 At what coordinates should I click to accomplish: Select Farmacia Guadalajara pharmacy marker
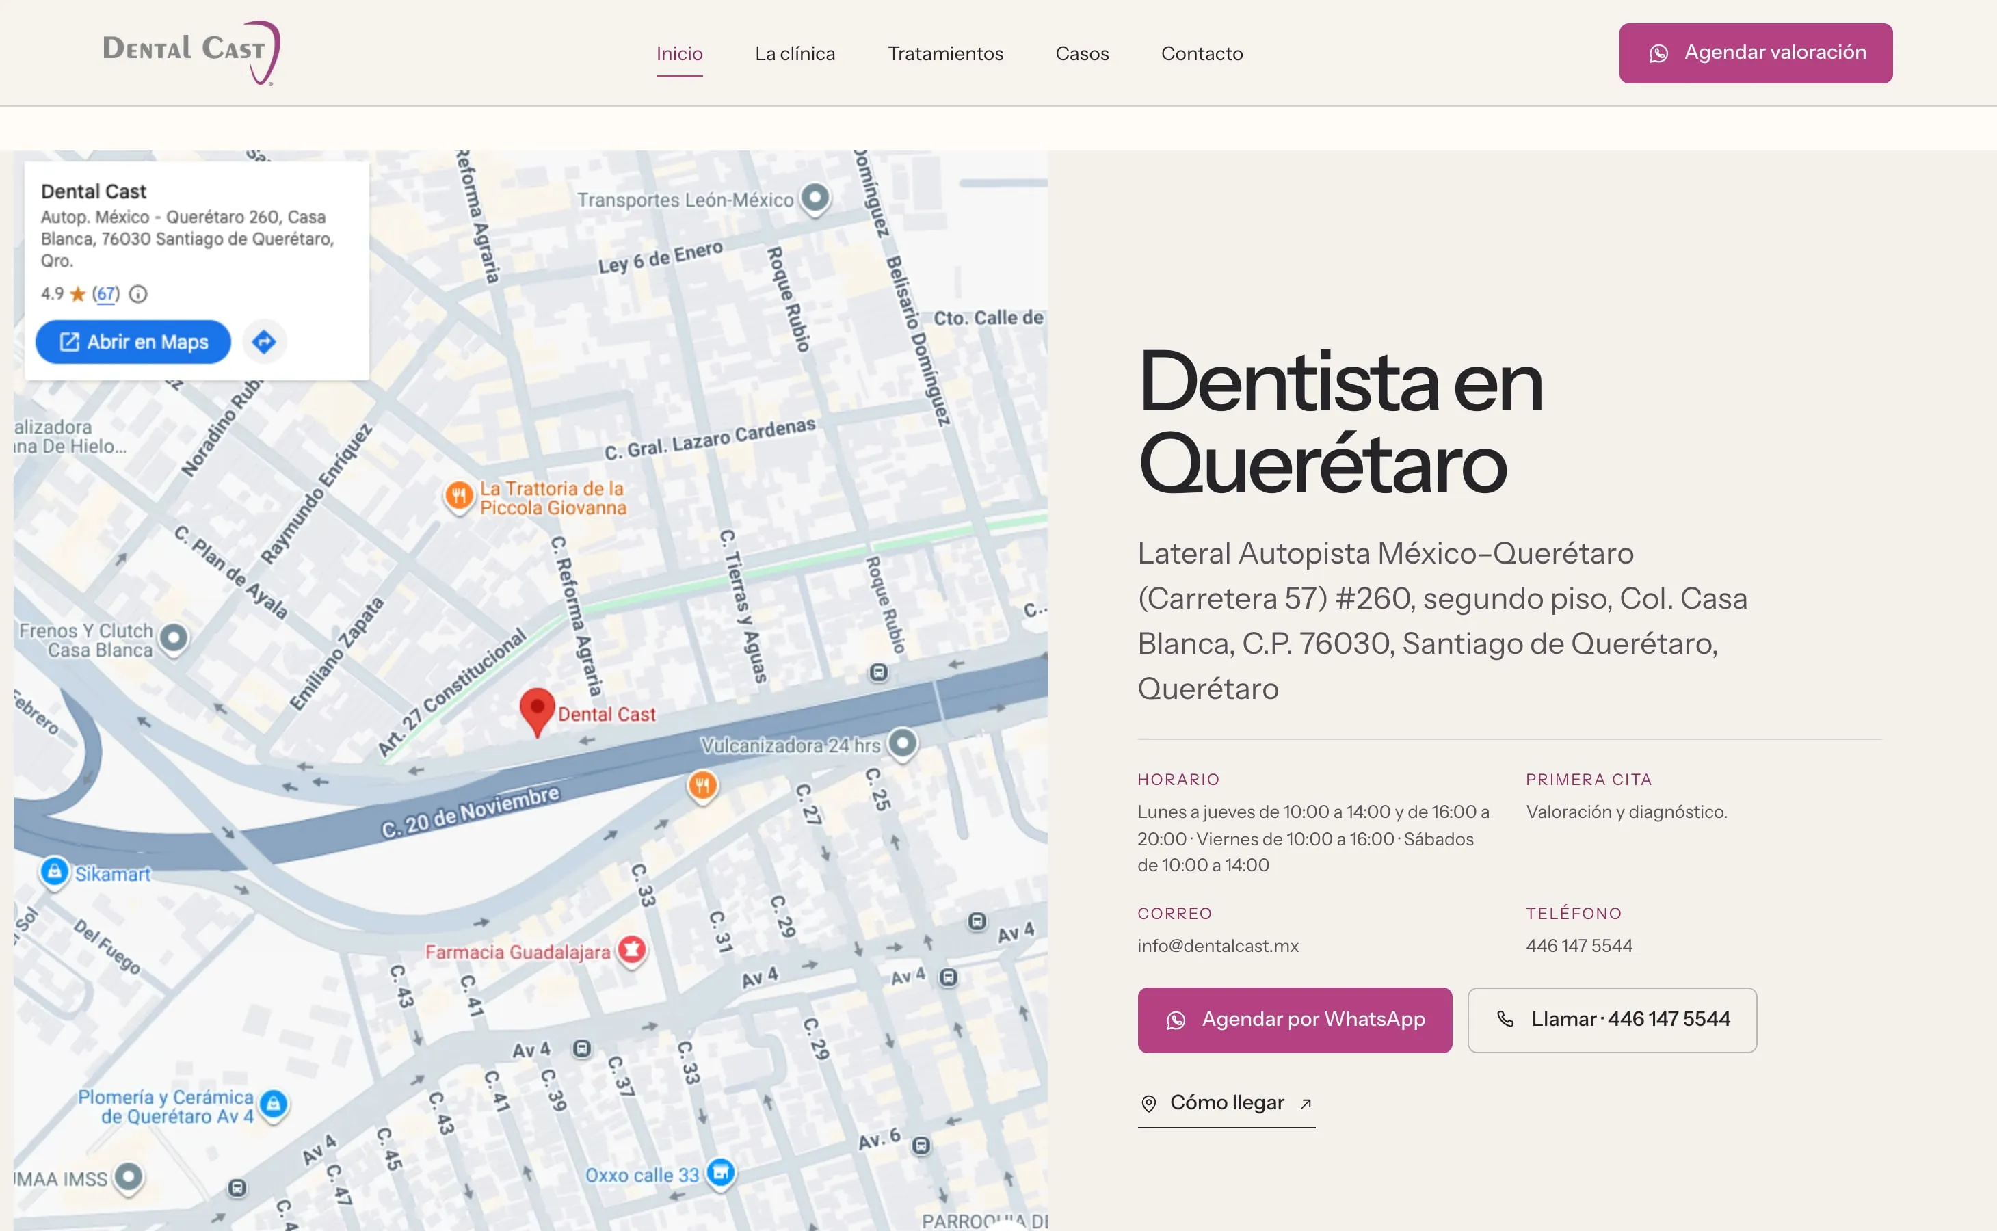coord(632,949)
